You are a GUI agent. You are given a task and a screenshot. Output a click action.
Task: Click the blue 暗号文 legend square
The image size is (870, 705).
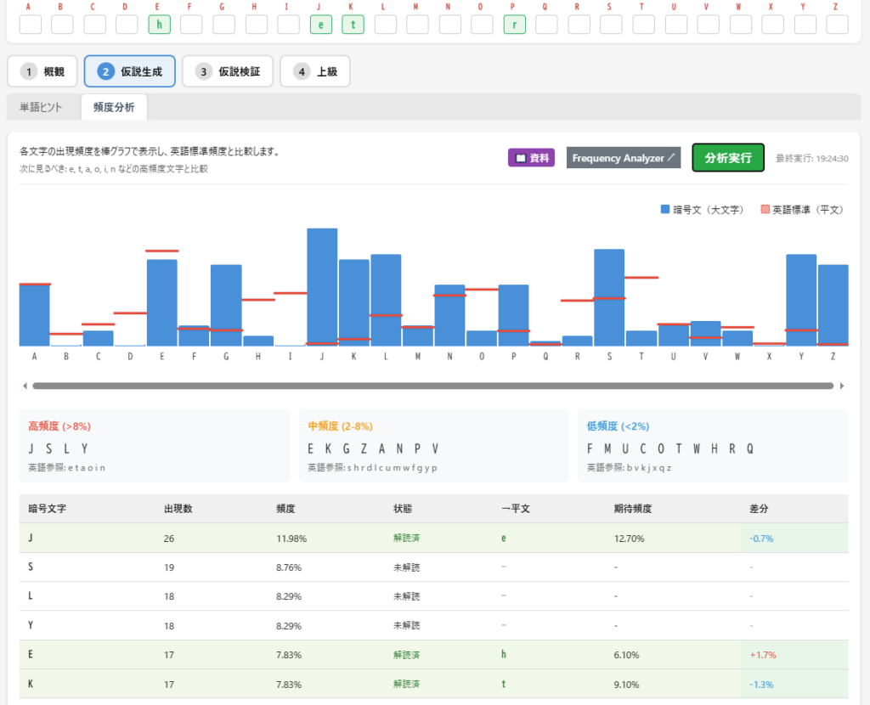coord(665,209)
